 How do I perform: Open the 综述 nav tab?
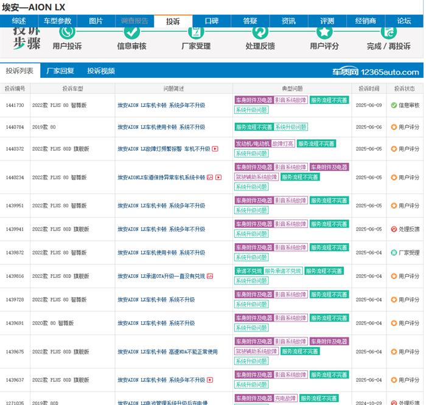click(x=19, y=21)
